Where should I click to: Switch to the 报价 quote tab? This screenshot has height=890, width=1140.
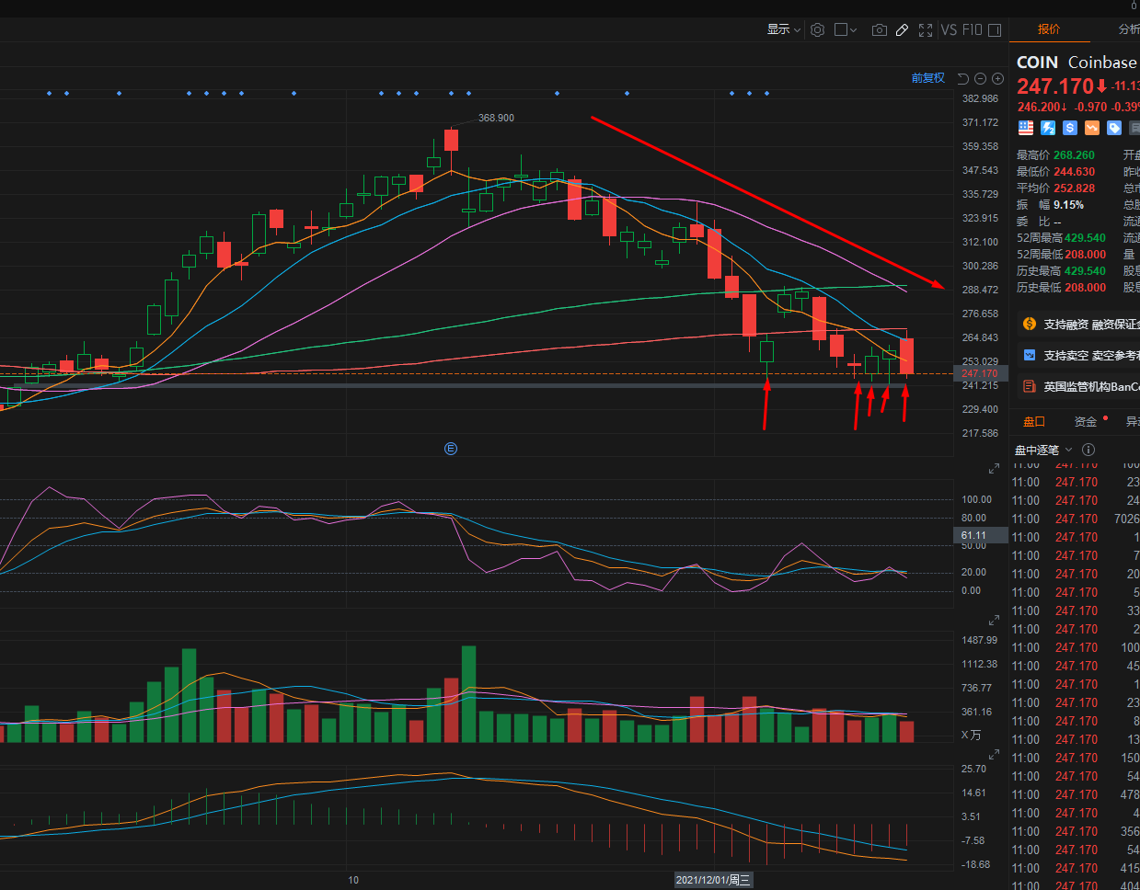coord(1048,29)
